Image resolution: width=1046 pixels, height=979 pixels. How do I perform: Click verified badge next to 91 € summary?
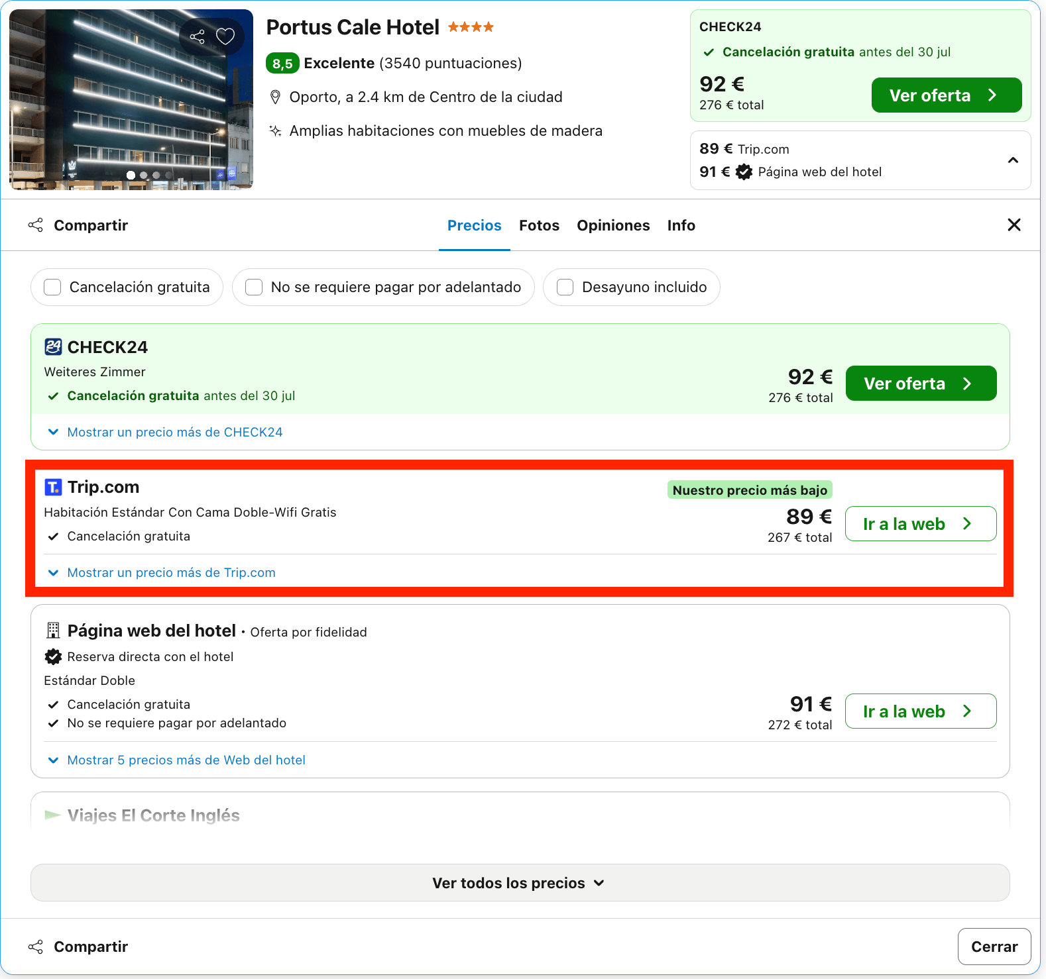click(x=744, y=172)
